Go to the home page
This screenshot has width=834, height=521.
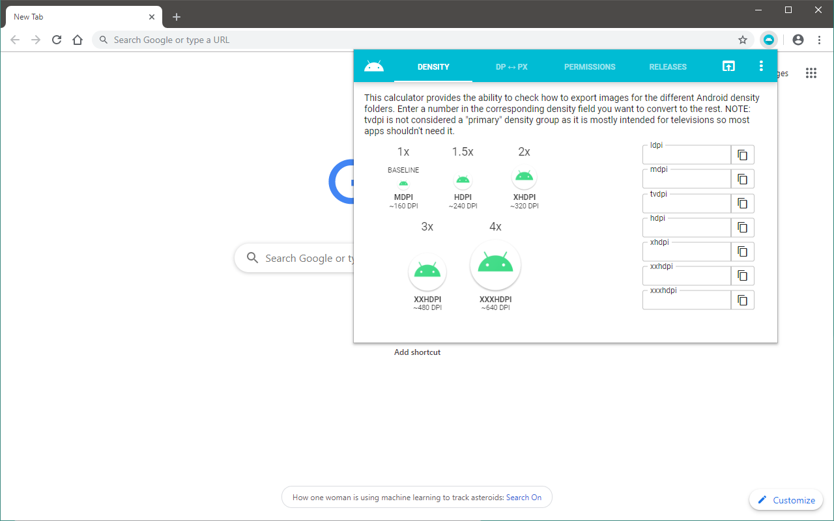click(x=78, y=40)
